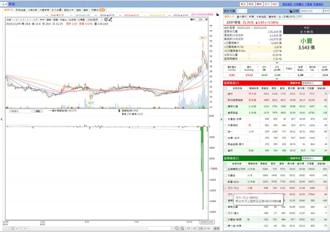Switch to the 個股分析 tab
The image size is (330, 232).
point(69,10)
